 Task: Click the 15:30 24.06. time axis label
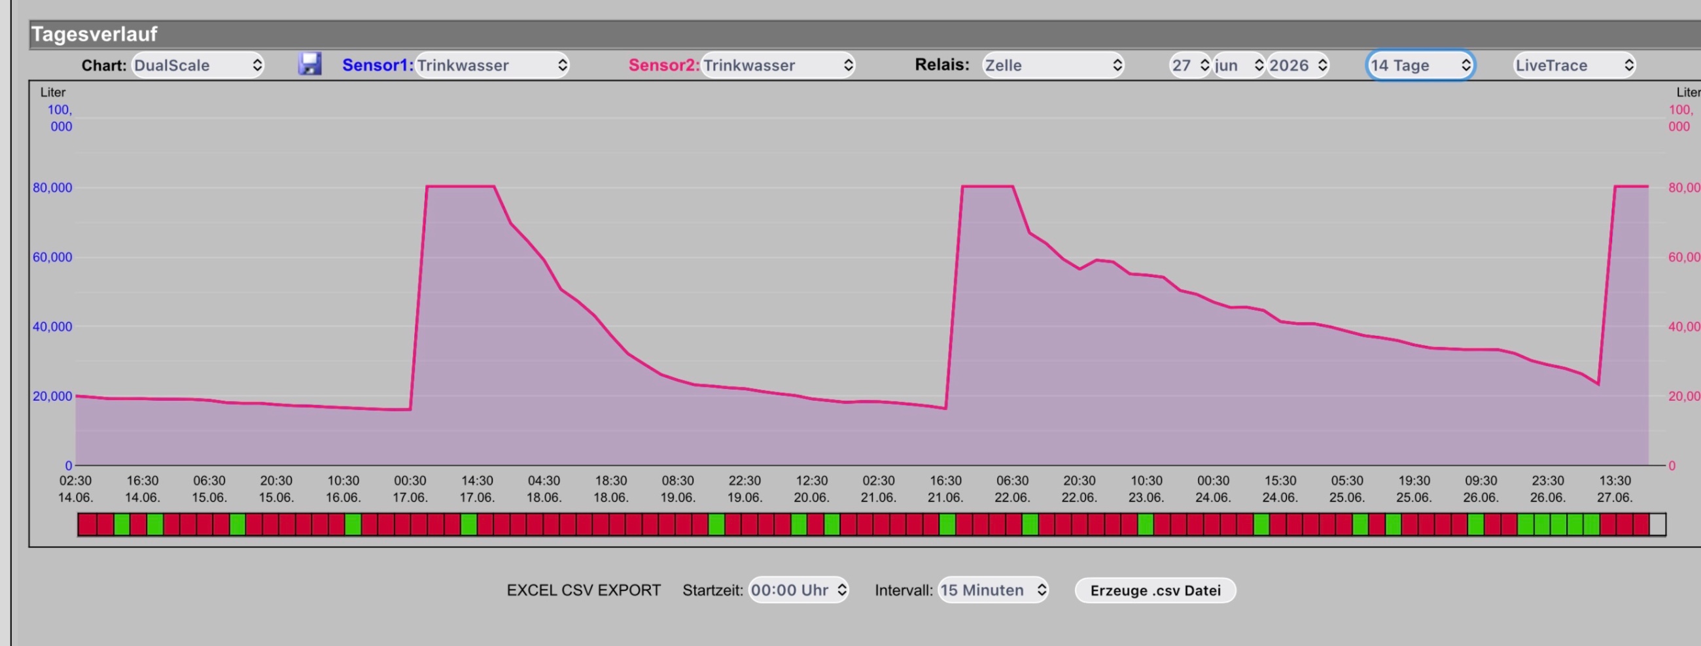click(1280, 489)
